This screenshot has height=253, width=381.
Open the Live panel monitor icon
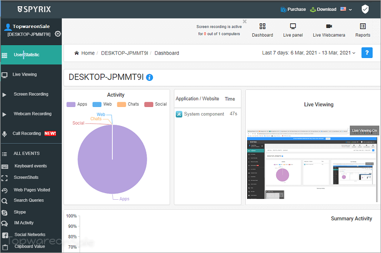pos(293,26)
